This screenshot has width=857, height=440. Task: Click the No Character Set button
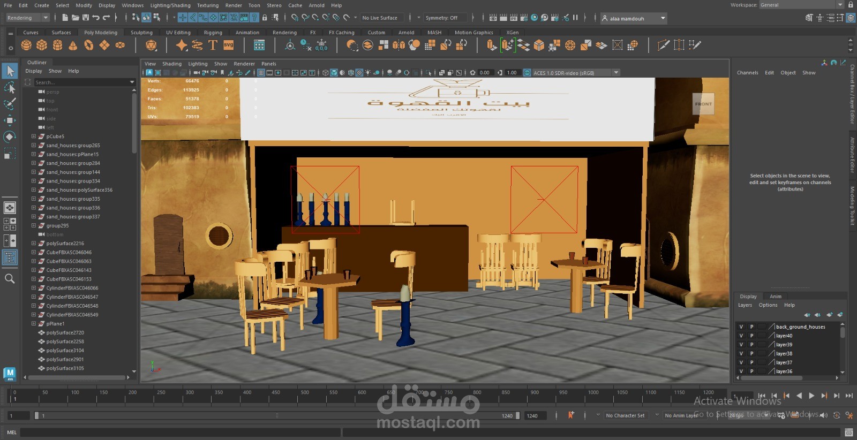[625, 415]
